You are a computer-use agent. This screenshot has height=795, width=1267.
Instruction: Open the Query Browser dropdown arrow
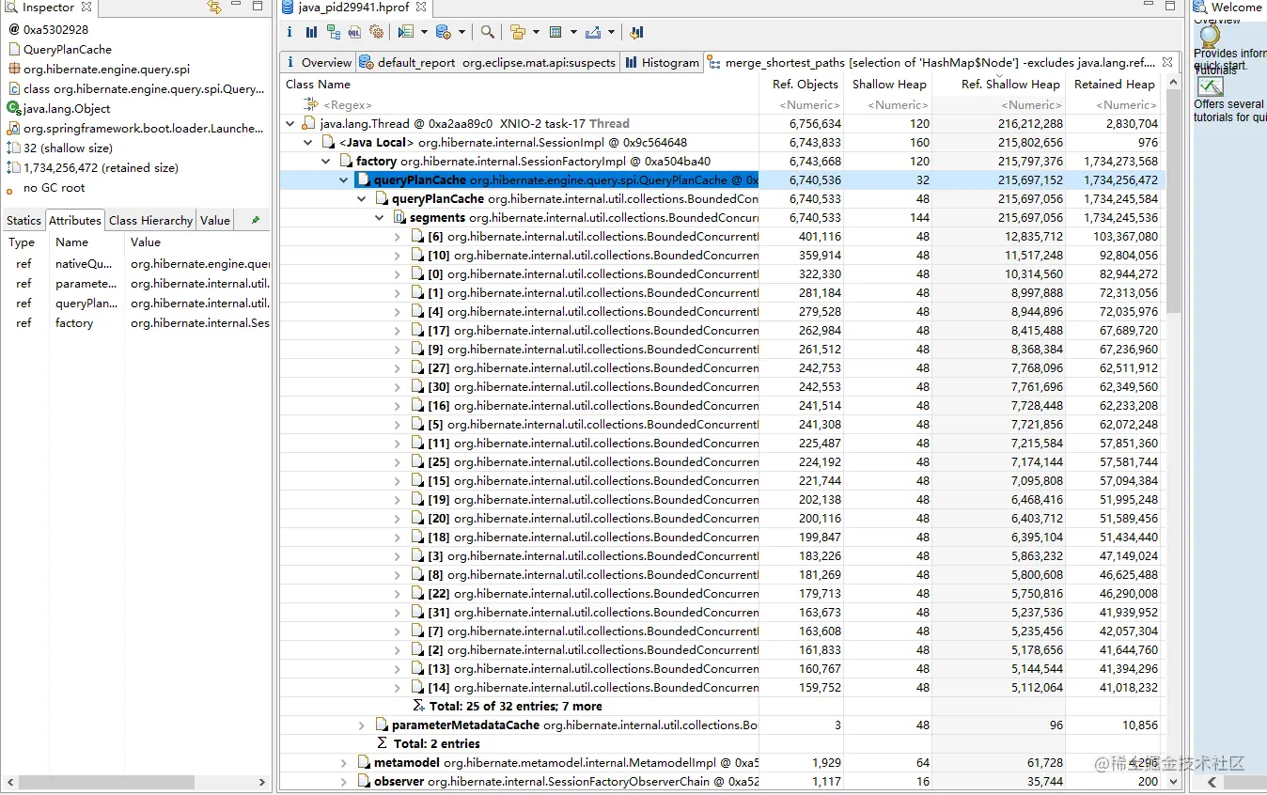pyautogui.click(x=461, y=32)
